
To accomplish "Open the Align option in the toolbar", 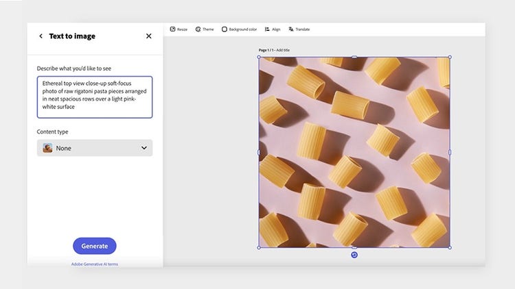I will pyautogui.click(x=273, y=29).
